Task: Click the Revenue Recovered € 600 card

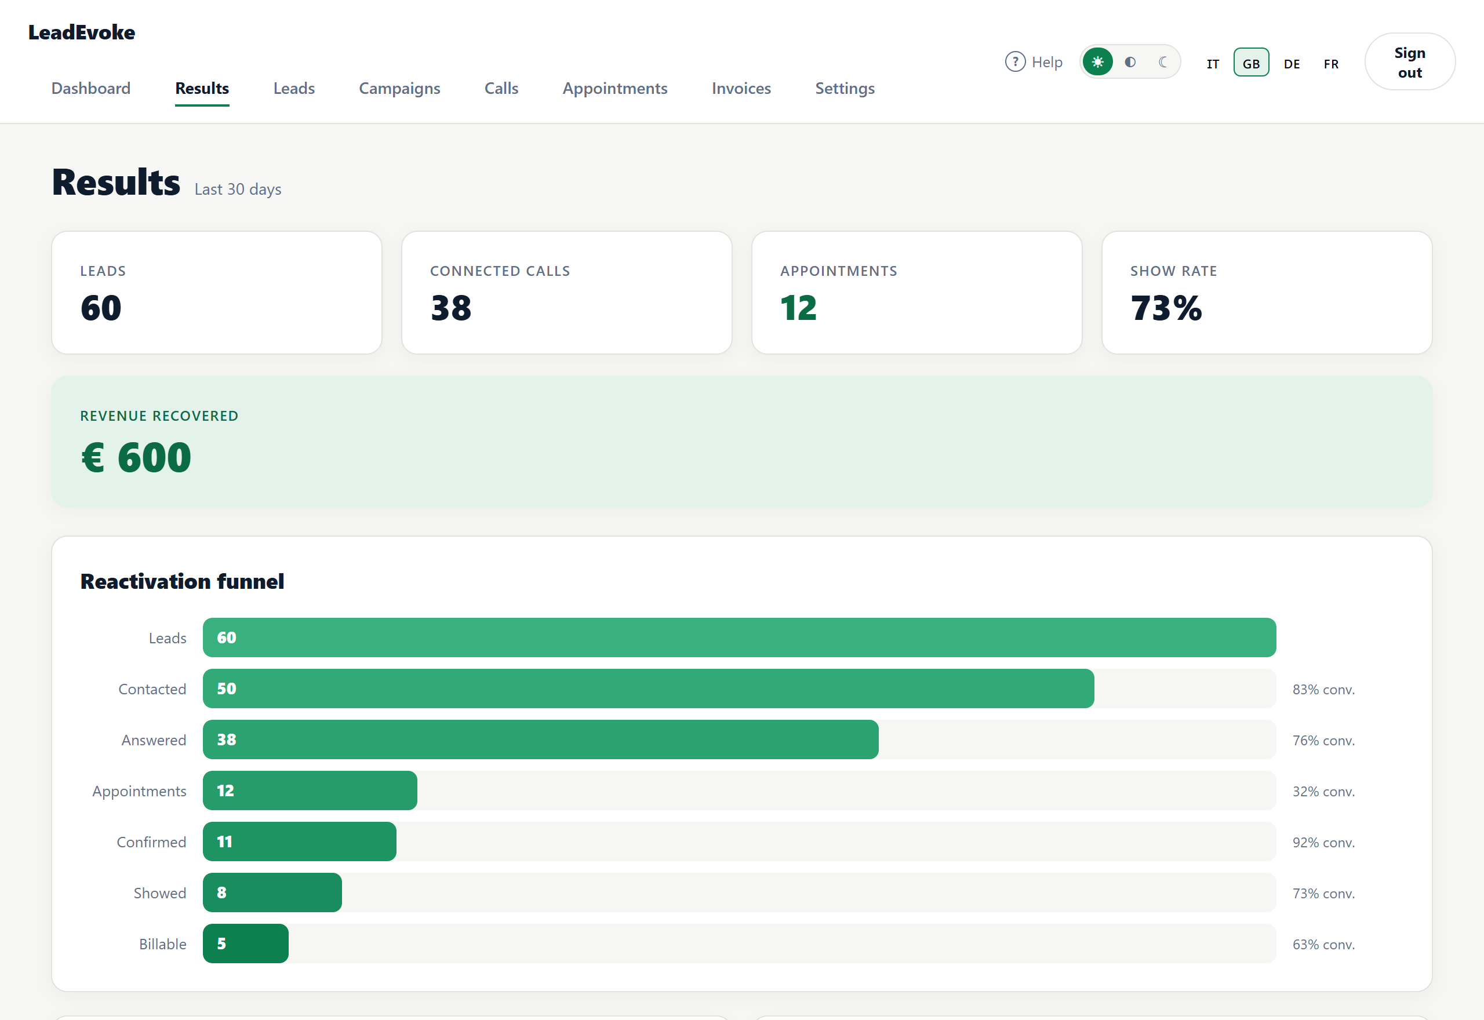Action: (x=741, y=442)
